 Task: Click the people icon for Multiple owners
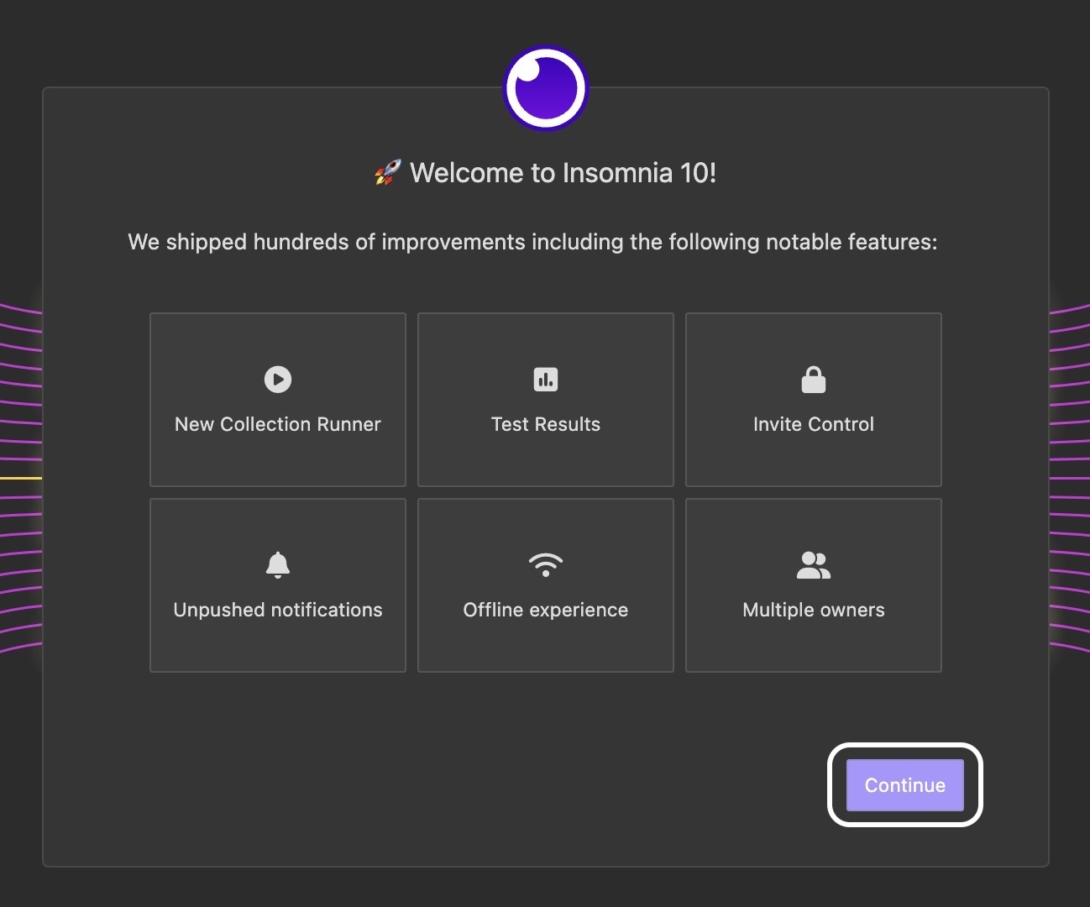coord(813,565)
